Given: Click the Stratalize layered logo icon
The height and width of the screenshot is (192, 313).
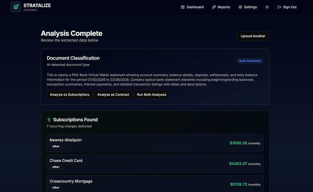Looking at the screenshot, I should (x=16, y=7).
